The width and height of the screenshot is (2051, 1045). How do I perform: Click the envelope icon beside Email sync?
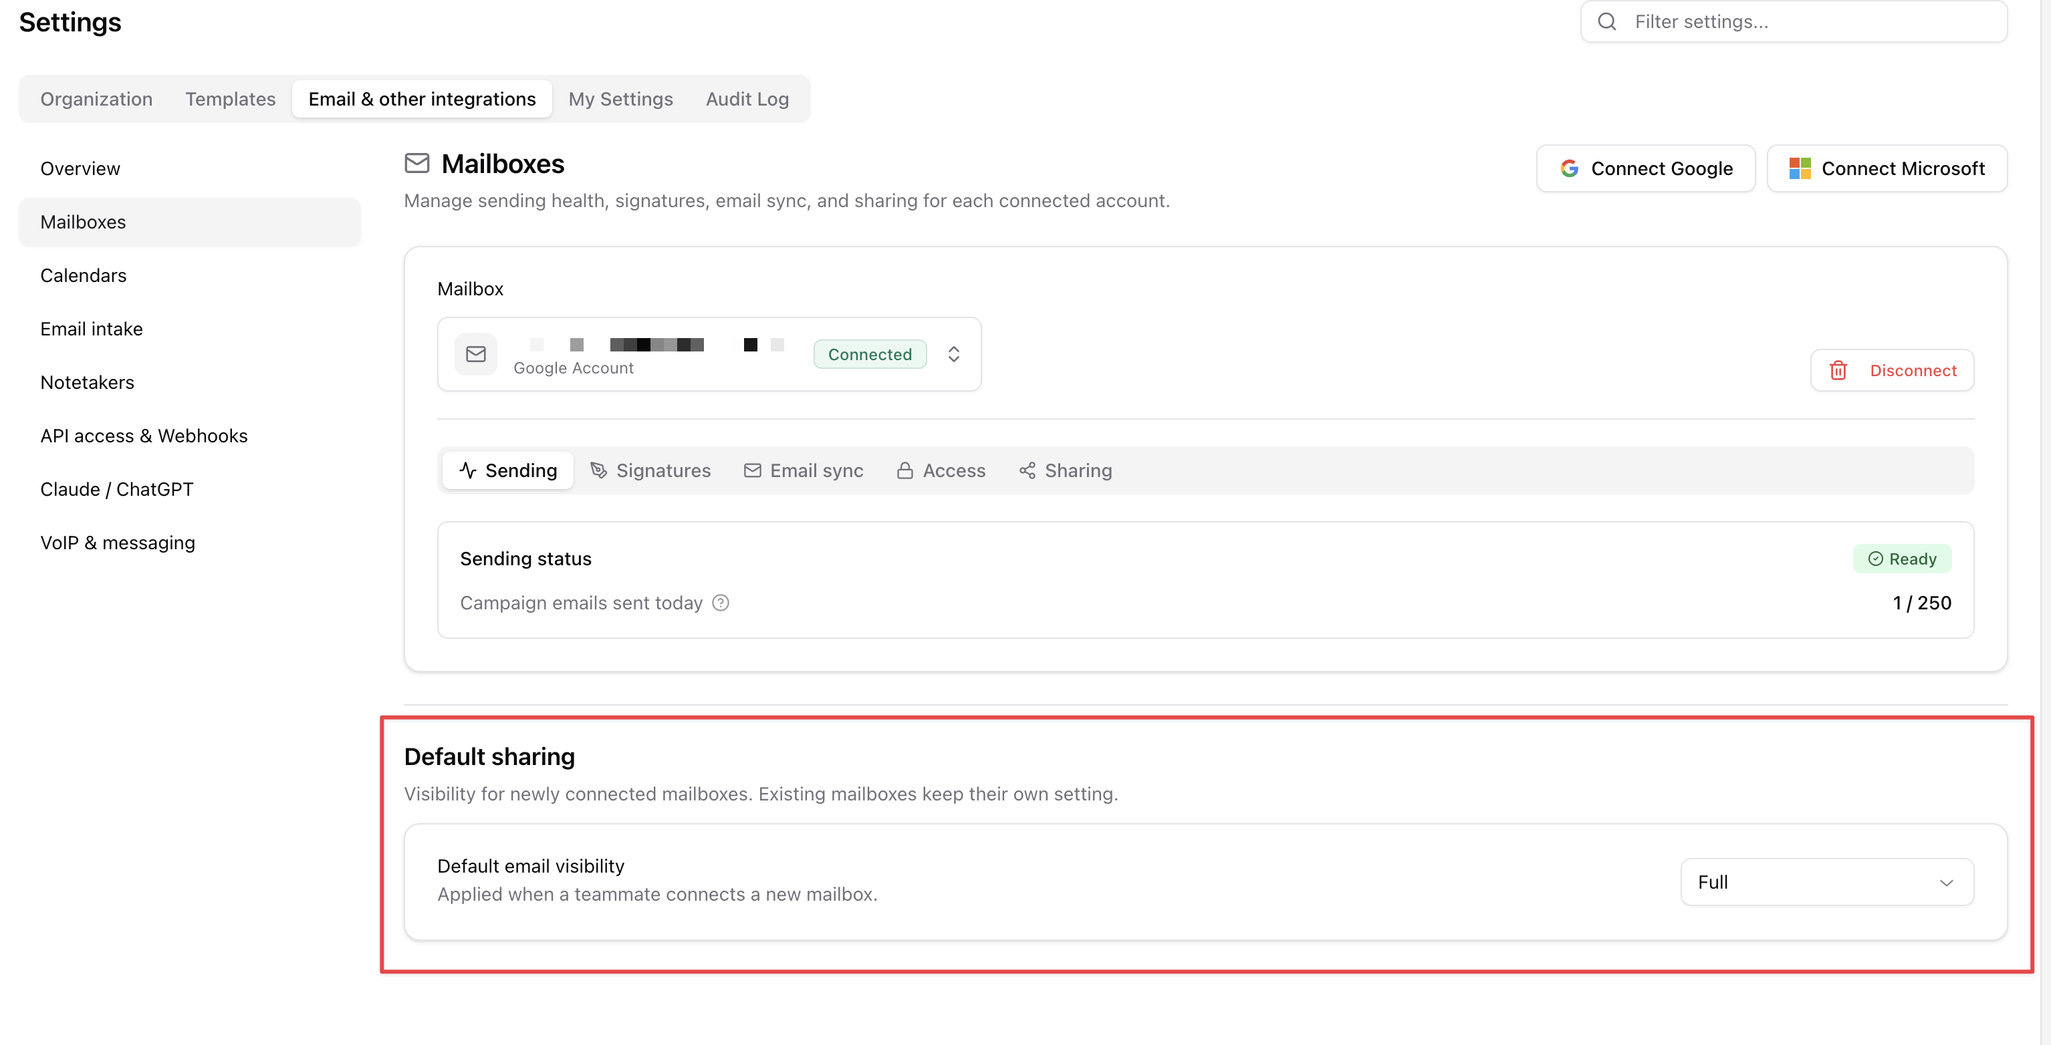tap(752, 470)
